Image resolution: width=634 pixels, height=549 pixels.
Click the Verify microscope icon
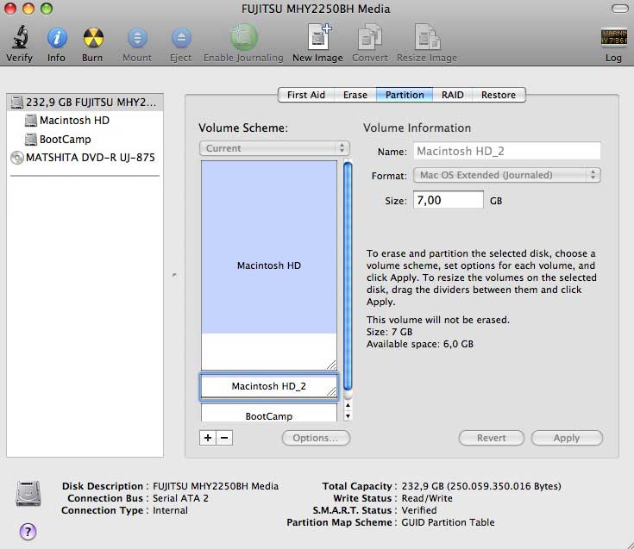click(x=19, y=38)
